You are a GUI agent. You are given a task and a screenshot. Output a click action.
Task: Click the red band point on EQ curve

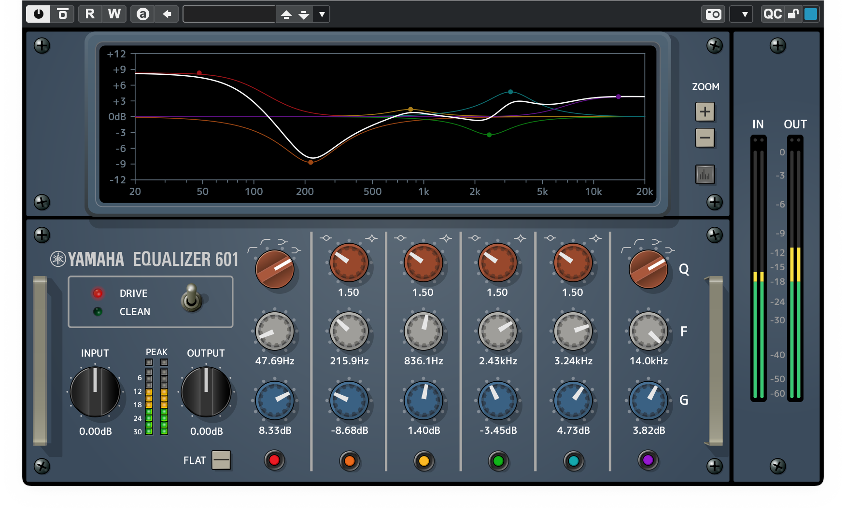coord(199,73)
